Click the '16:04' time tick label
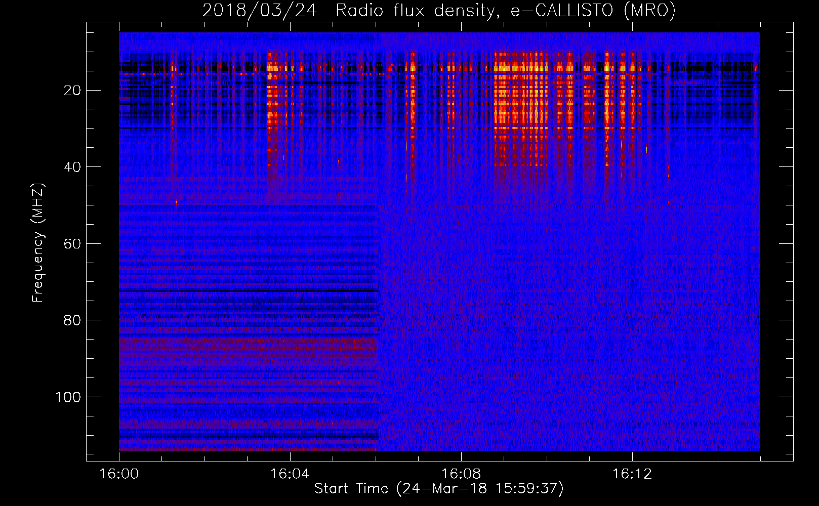Image resolution: width=819 pixels, height=506 pixels. click(290, 474)
